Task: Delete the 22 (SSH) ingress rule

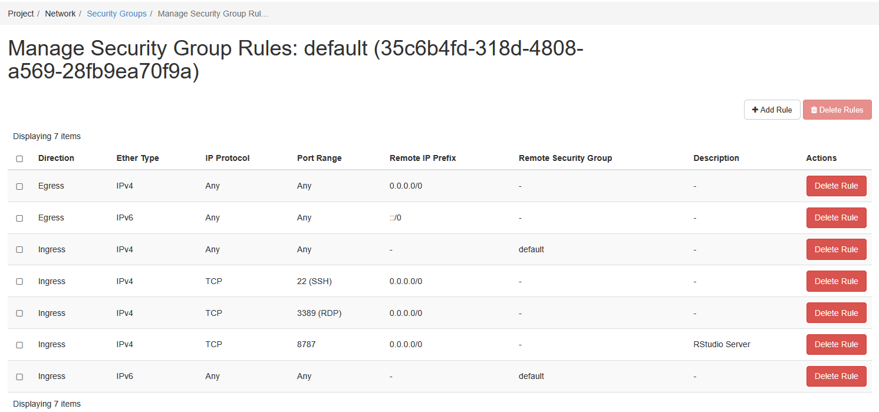Action: [x=836, y=281]
